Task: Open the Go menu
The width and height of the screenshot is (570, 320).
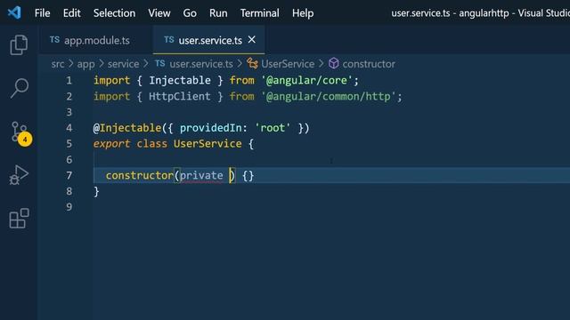Action: pos(190,13)
